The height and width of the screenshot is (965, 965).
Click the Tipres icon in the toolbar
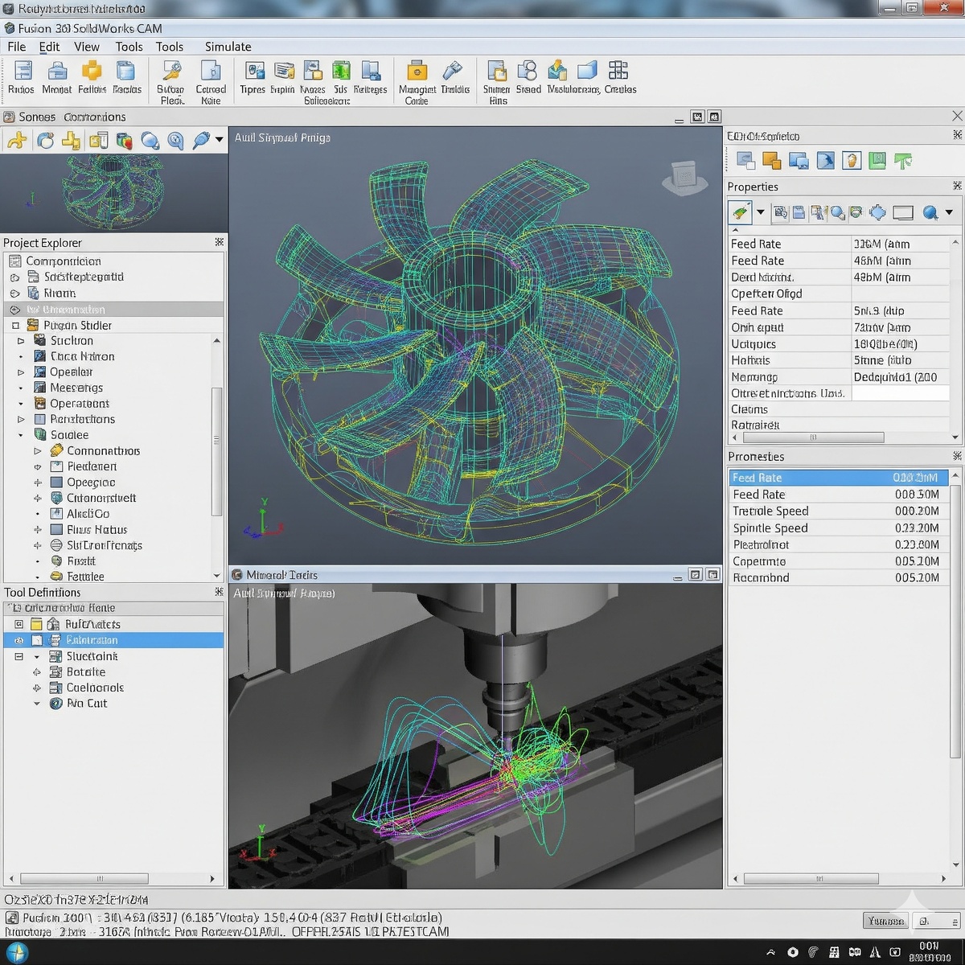[x=253, y=71]
